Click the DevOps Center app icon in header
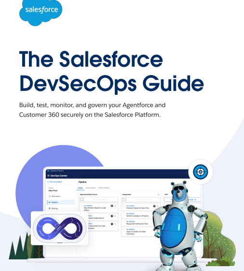Screen dimensions: 244x271 pos(48,176)
